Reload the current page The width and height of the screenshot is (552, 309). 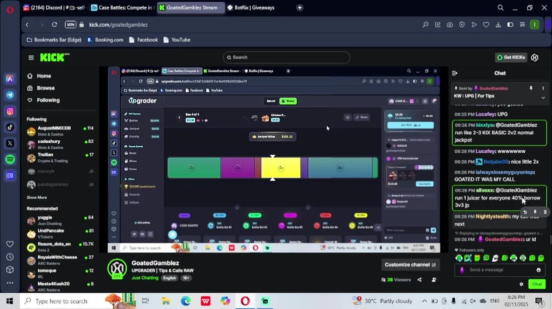pos(55,25)
